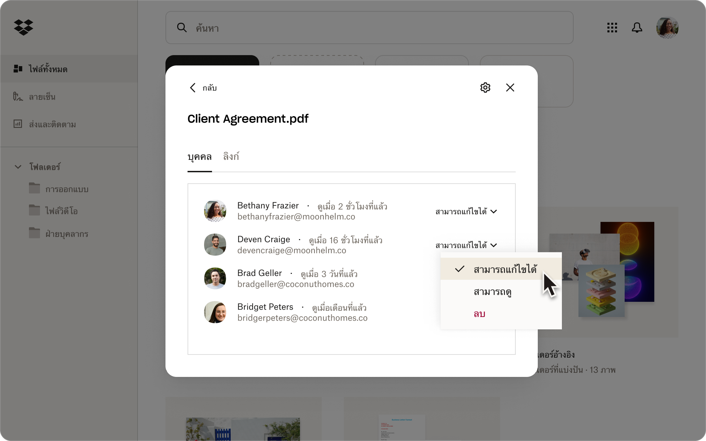
Task: Open sharing settings gear icon
Action: tap(485, 88)
